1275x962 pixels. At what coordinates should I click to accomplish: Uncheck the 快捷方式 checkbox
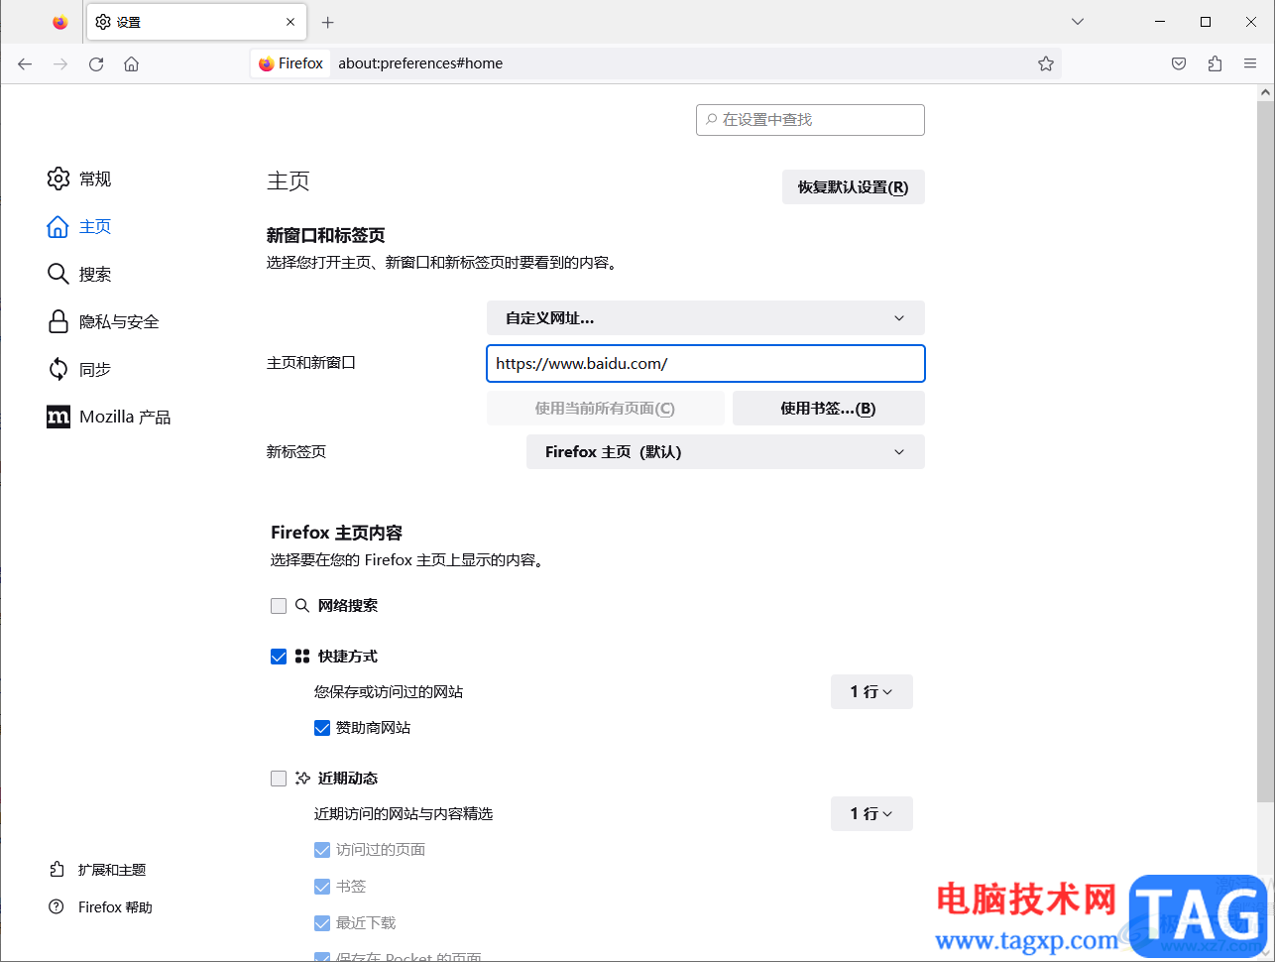(279, 657)
